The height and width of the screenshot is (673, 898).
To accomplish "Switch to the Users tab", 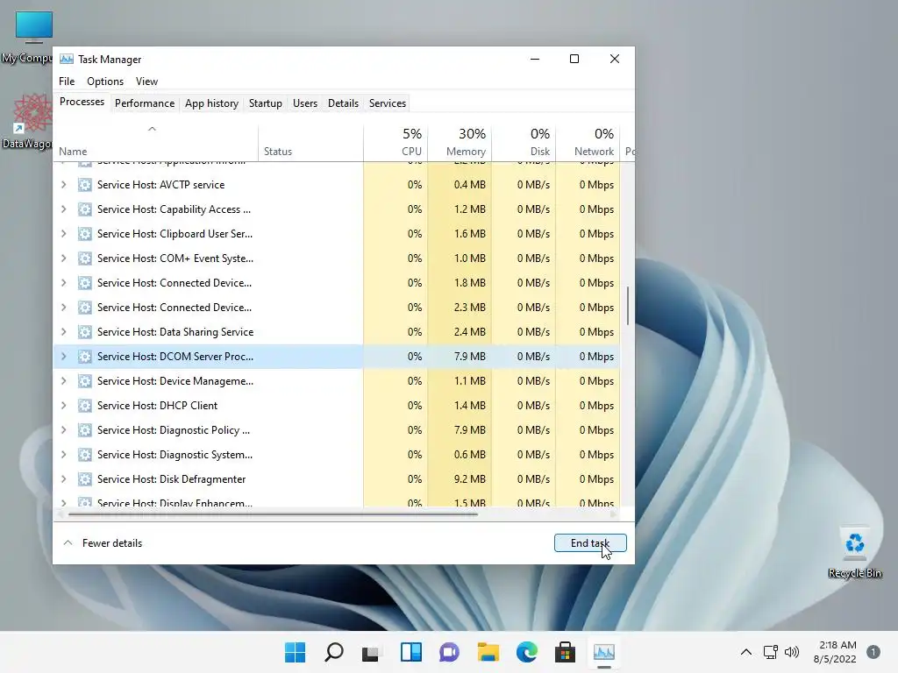I will click(x=304, y=103).
